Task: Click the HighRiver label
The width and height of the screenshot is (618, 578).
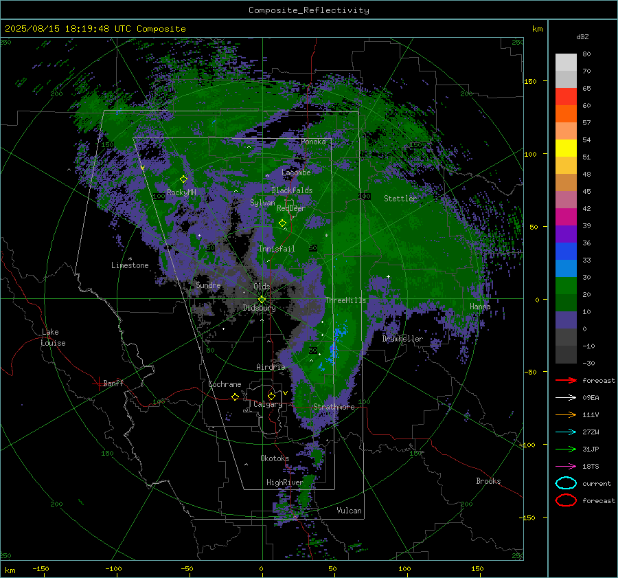Action: point(284,482)
